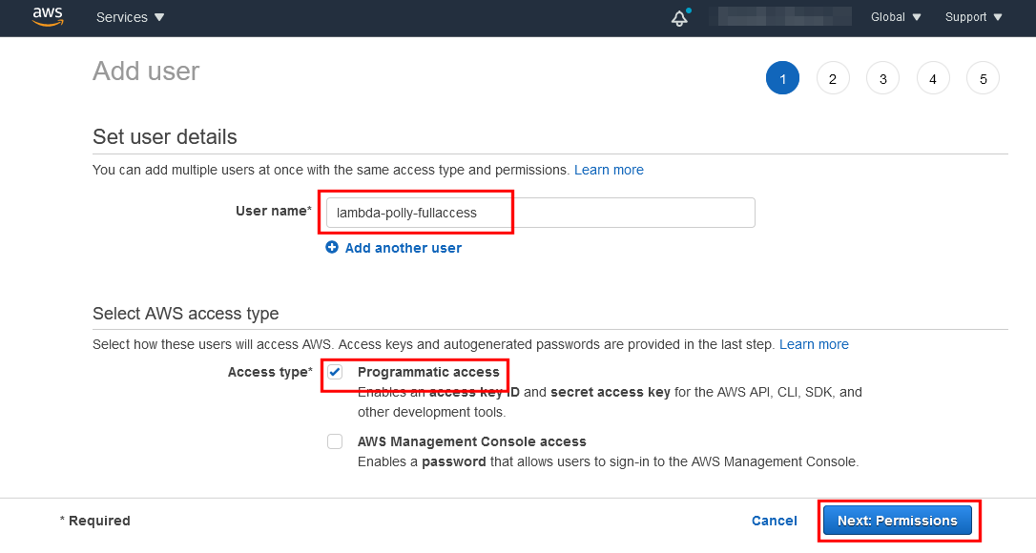Open the Support dropdown menu

[x=973, y=17]
